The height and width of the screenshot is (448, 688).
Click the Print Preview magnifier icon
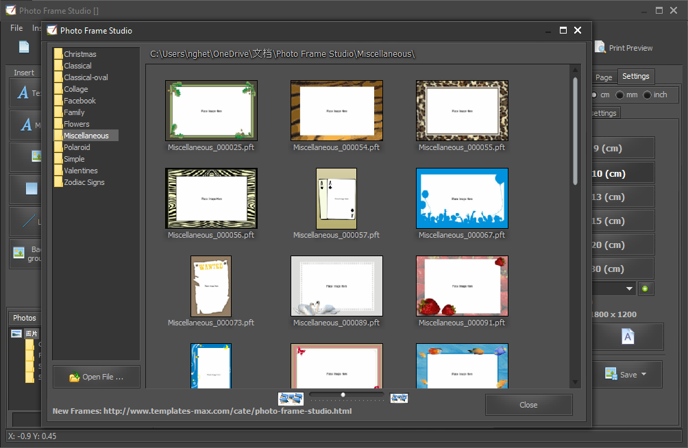[600, 47]
